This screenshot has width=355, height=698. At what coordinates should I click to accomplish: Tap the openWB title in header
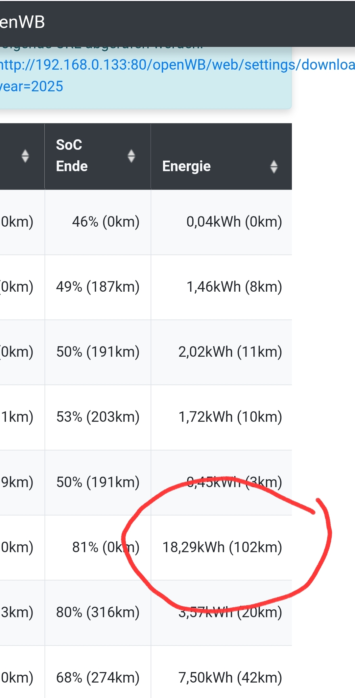tap(22, 22)
